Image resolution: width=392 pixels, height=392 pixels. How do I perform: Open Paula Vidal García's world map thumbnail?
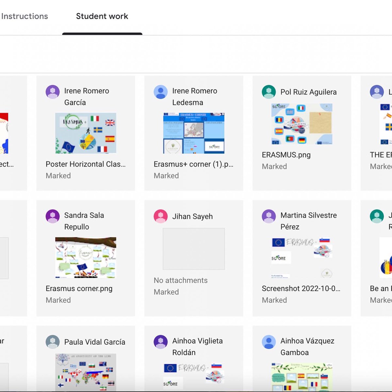pos(86,372)
